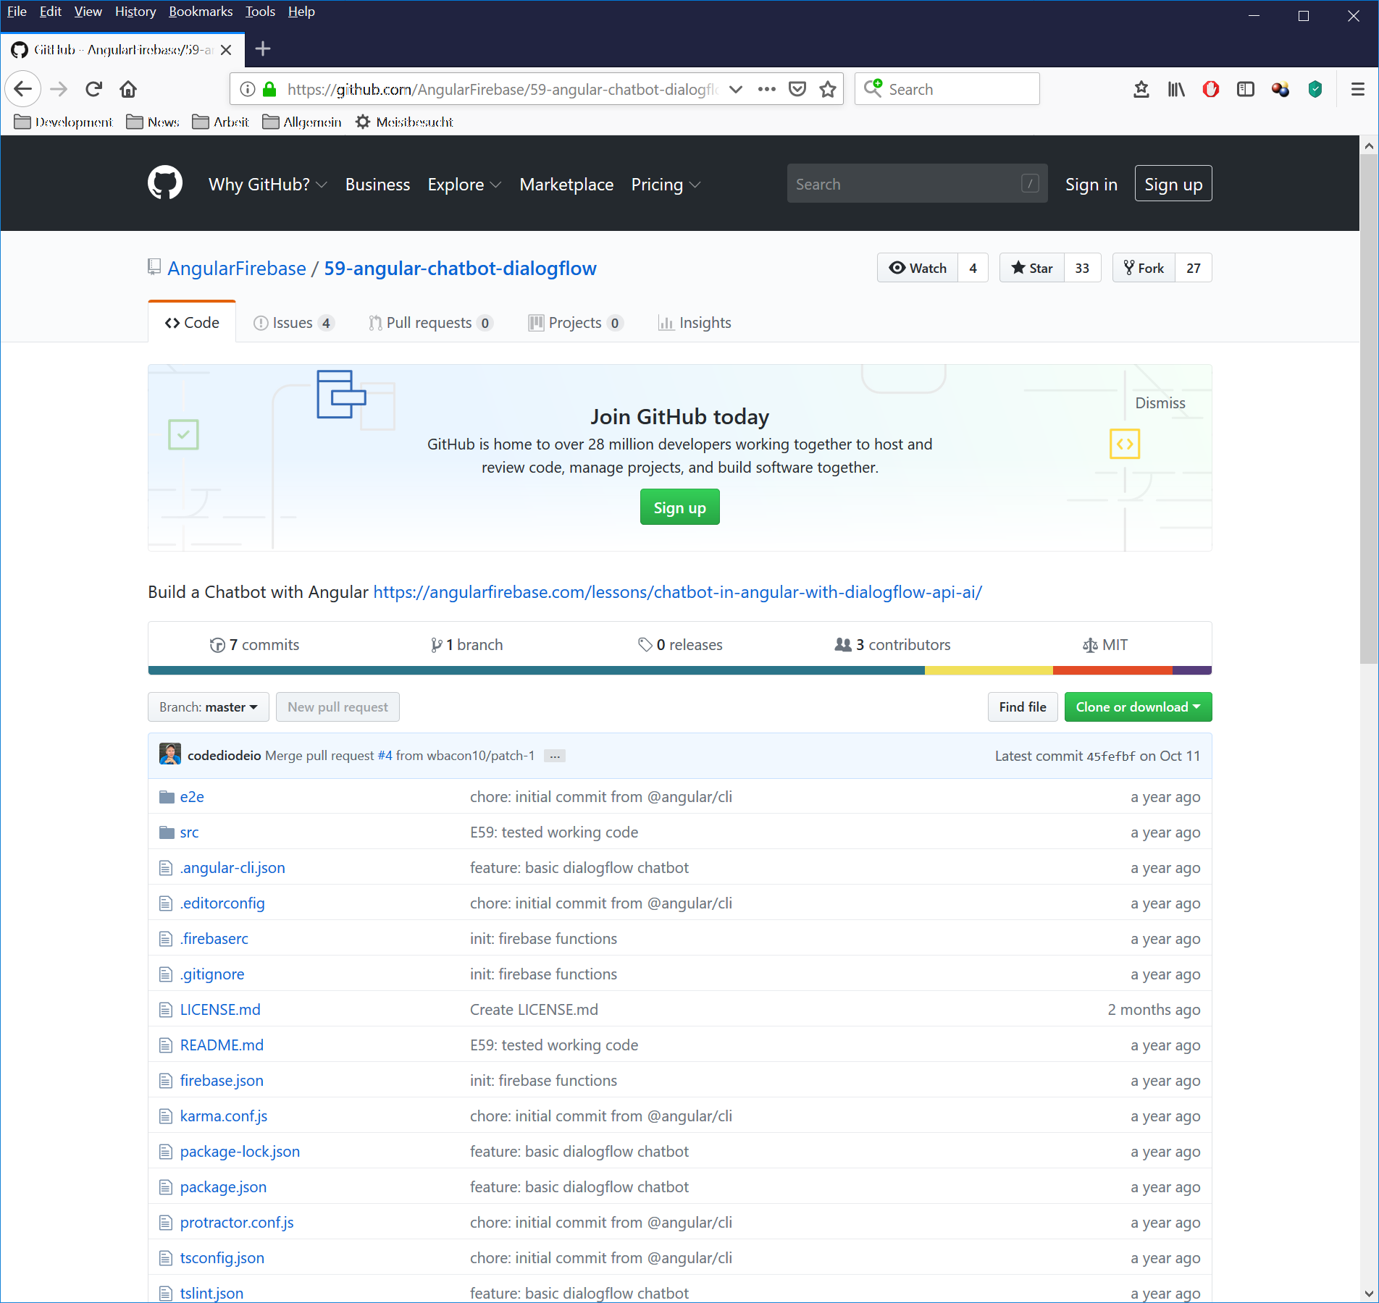Open the src folder

[x=189, y=832]
